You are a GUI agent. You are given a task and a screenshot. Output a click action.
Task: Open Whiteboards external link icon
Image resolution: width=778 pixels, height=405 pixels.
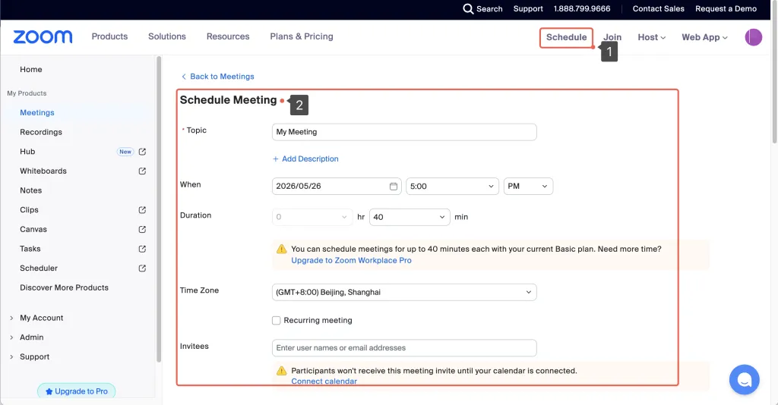[142, 171]
